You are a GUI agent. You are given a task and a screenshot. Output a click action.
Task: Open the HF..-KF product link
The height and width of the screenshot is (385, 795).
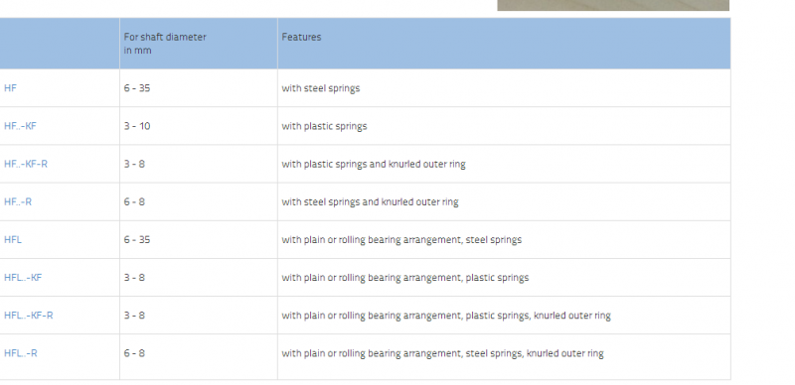pyautogui.click(x=20, y=126)
